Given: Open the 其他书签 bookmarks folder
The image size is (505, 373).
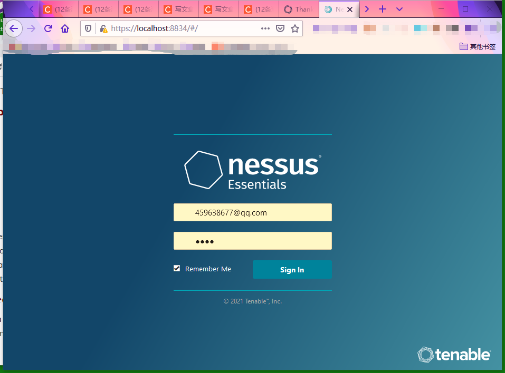Looking at the screenshot, I should click(x=477, y=46).
